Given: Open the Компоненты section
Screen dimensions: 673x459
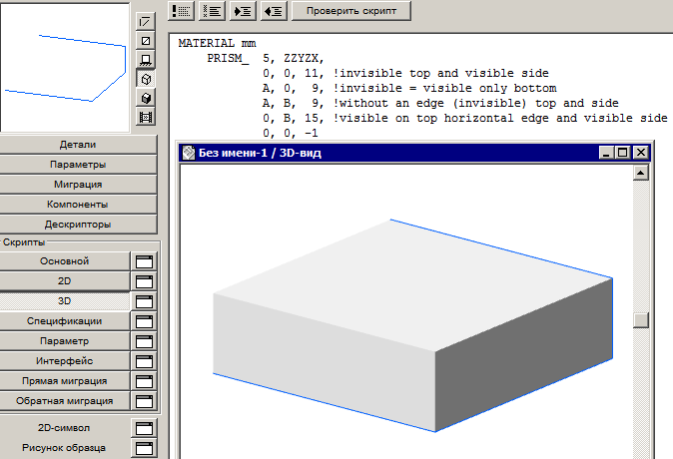Looking at the screenshot, I should click(x=78, y=205).
